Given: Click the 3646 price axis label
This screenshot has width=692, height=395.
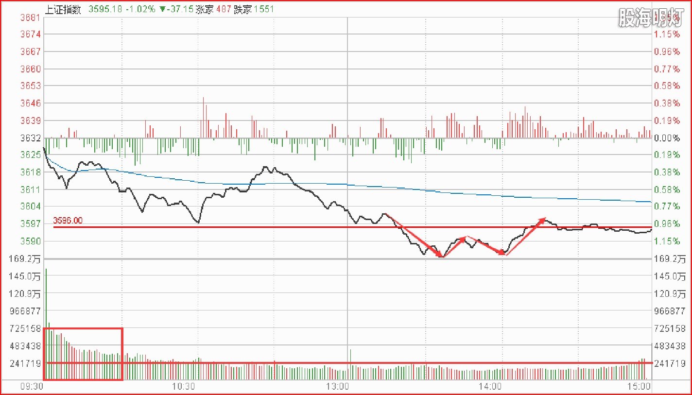Looking at the screenshot, I should [x=31, y=103].
